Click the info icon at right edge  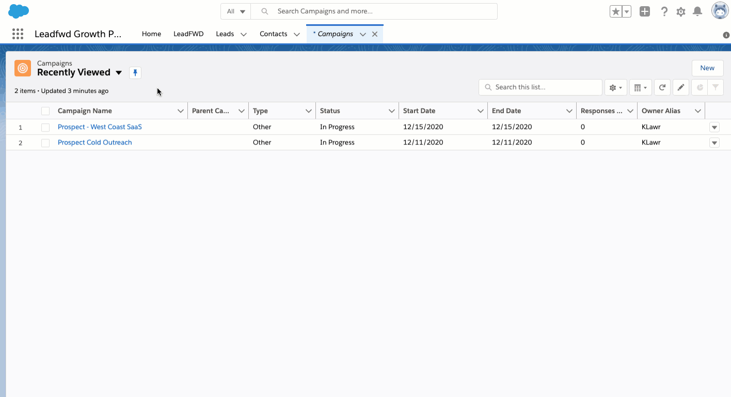click(726, 35)
